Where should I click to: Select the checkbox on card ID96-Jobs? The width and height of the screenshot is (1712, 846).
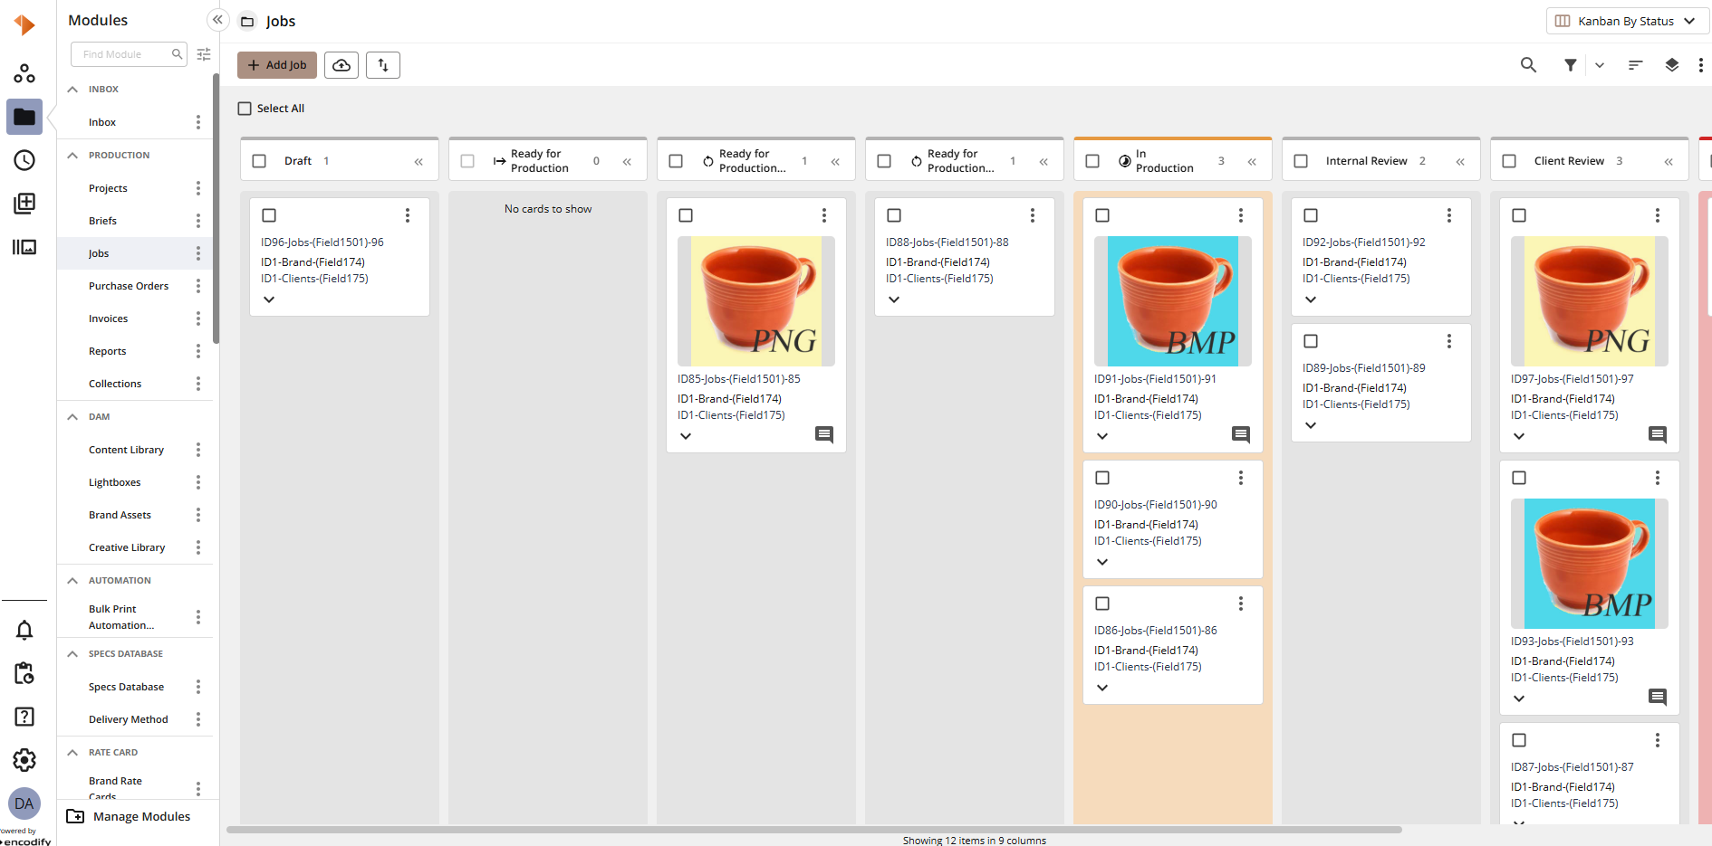tap(269, 215)
